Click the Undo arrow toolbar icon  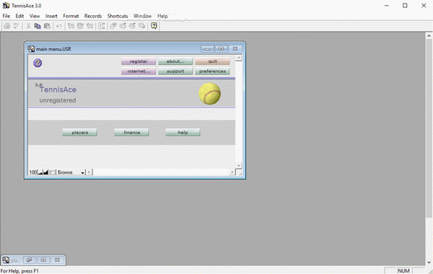point(59,26)
